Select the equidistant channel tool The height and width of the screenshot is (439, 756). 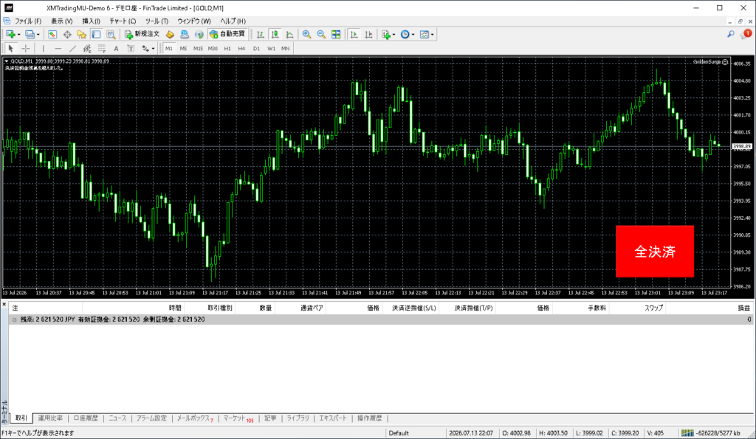point(87,48)
